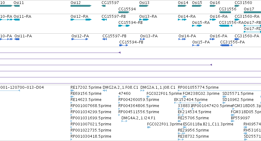Select protein feature Osi13-PA
Viewport: 261px width, 141px height.
click(143, 39)
